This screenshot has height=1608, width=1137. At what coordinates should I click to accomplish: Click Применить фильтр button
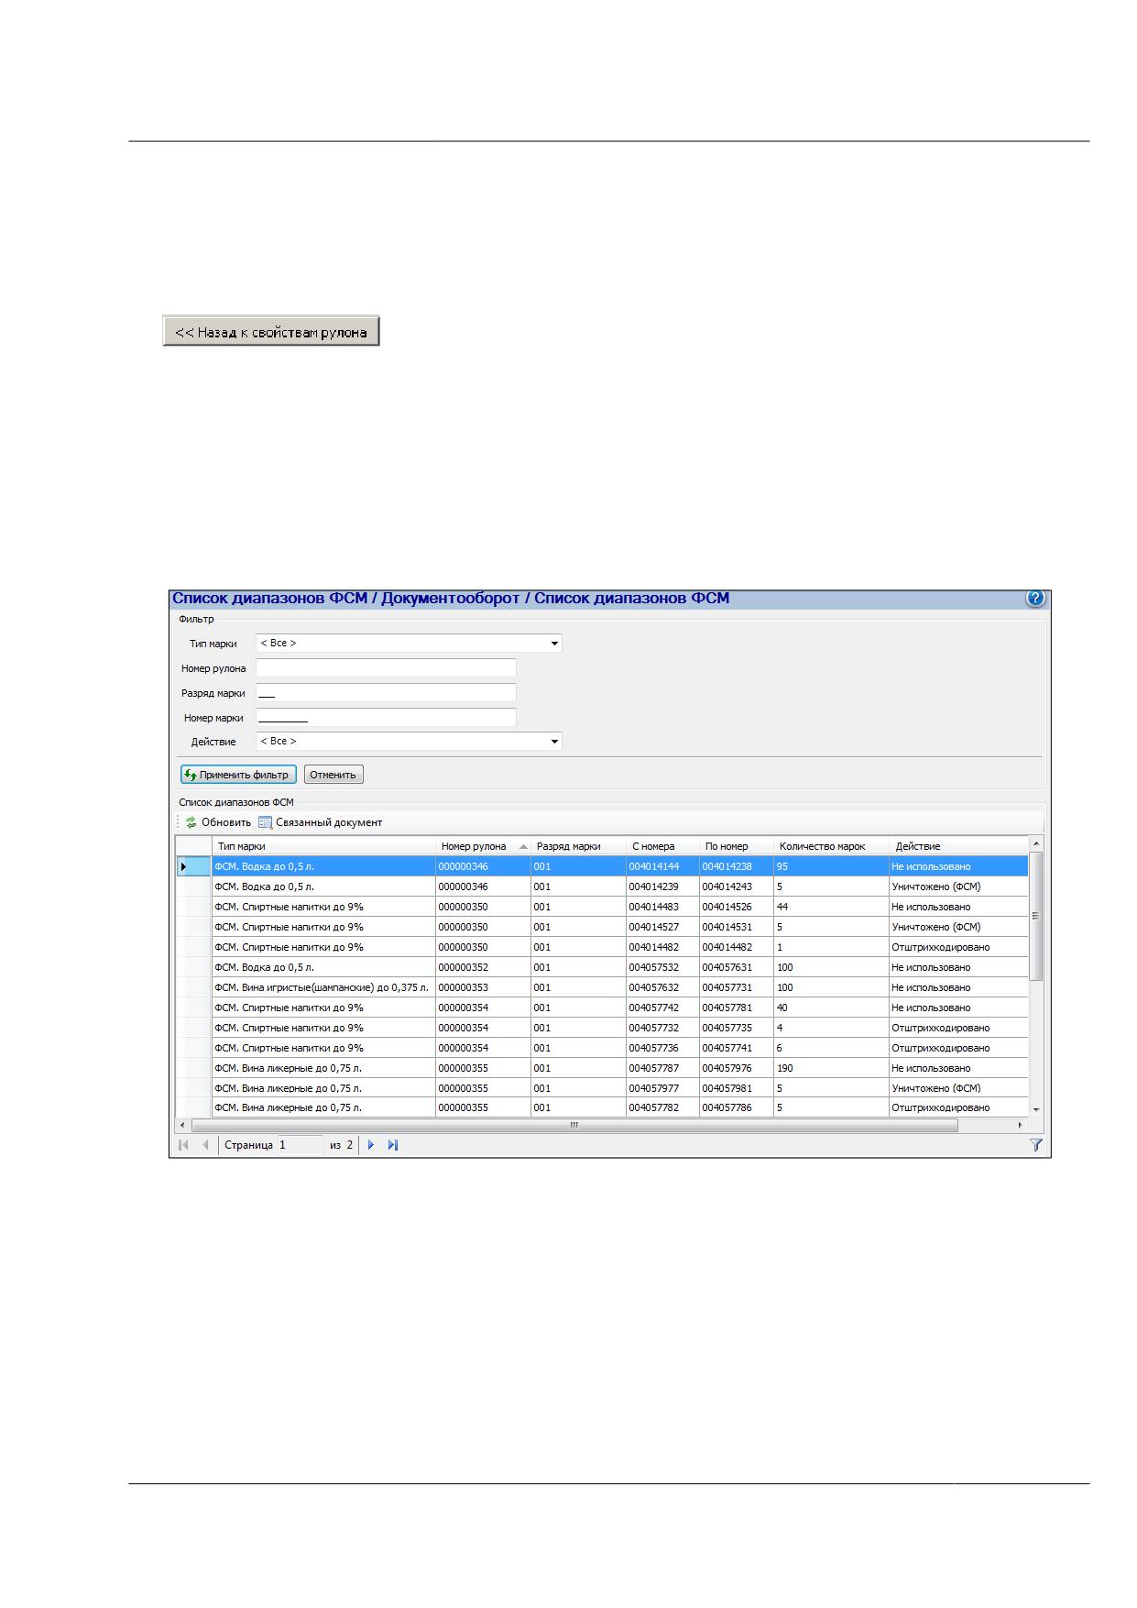click(x=238, y=775)
